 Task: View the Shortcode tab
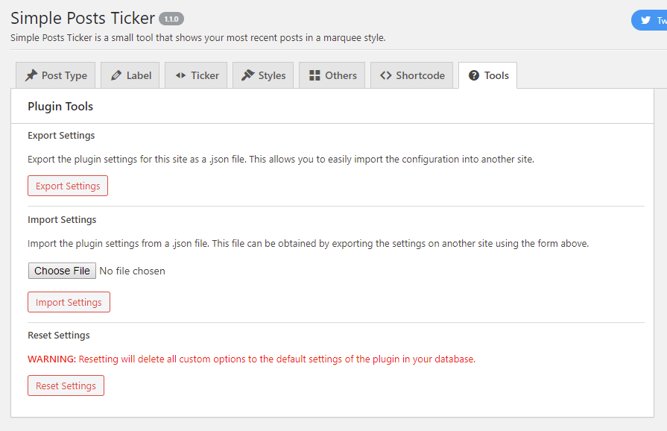point(412,75)
